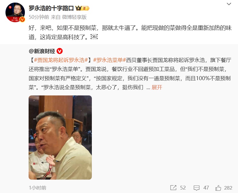This screenshot has width=238, height=193.
Task: Click the repost count 52
Action: [x=183, y=188]
